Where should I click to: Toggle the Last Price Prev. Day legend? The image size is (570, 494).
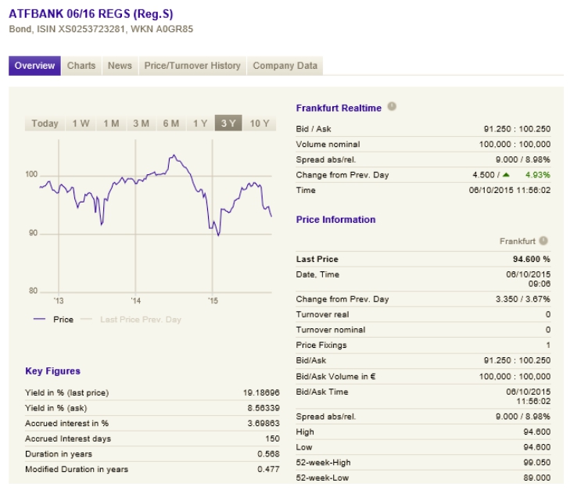[131, 320]
